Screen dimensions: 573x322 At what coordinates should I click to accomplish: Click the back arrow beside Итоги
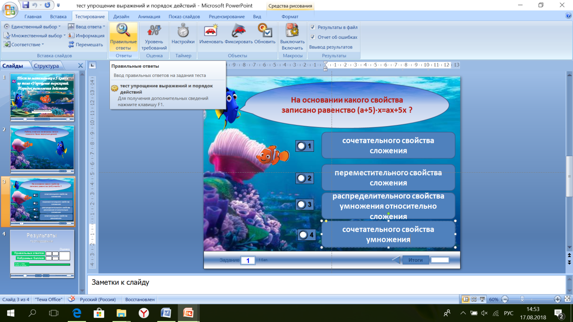[x=396, y=260]
